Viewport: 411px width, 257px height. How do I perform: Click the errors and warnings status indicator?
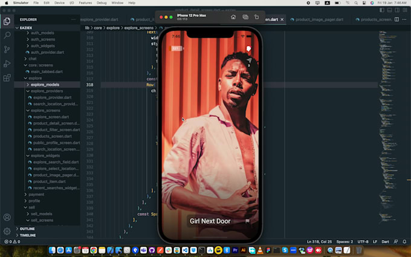coord(11,241)
